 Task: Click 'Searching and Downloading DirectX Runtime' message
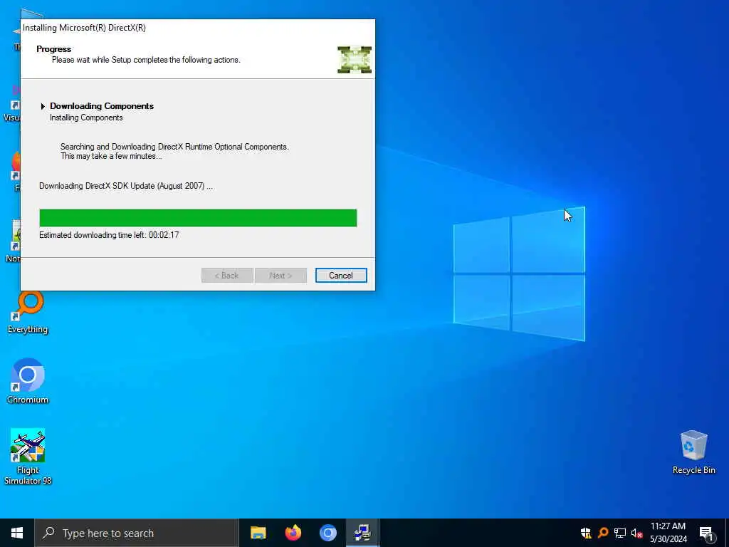pyautogui.click(x=174, y=152)
